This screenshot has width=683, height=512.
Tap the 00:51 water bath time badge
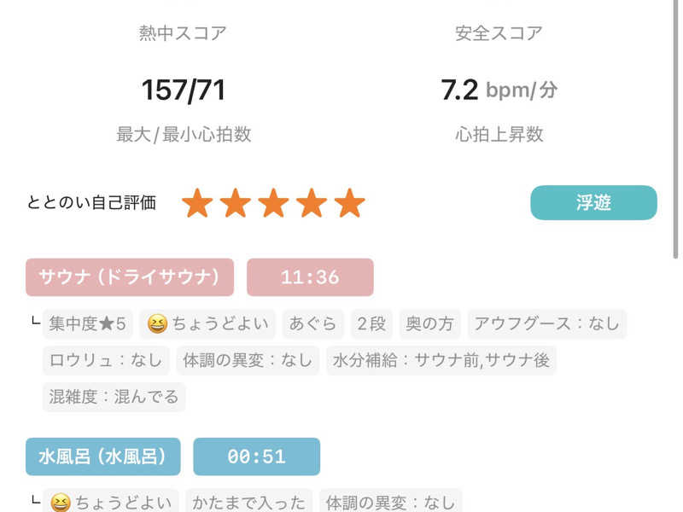coord(256,457)
